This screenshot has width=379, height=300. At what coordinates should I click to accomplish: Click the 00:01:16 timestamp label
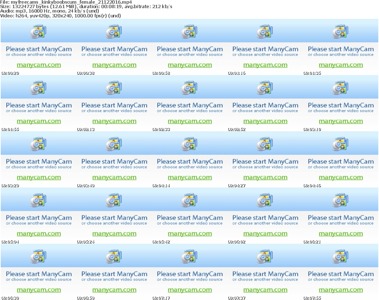click(x=237, y=73)
